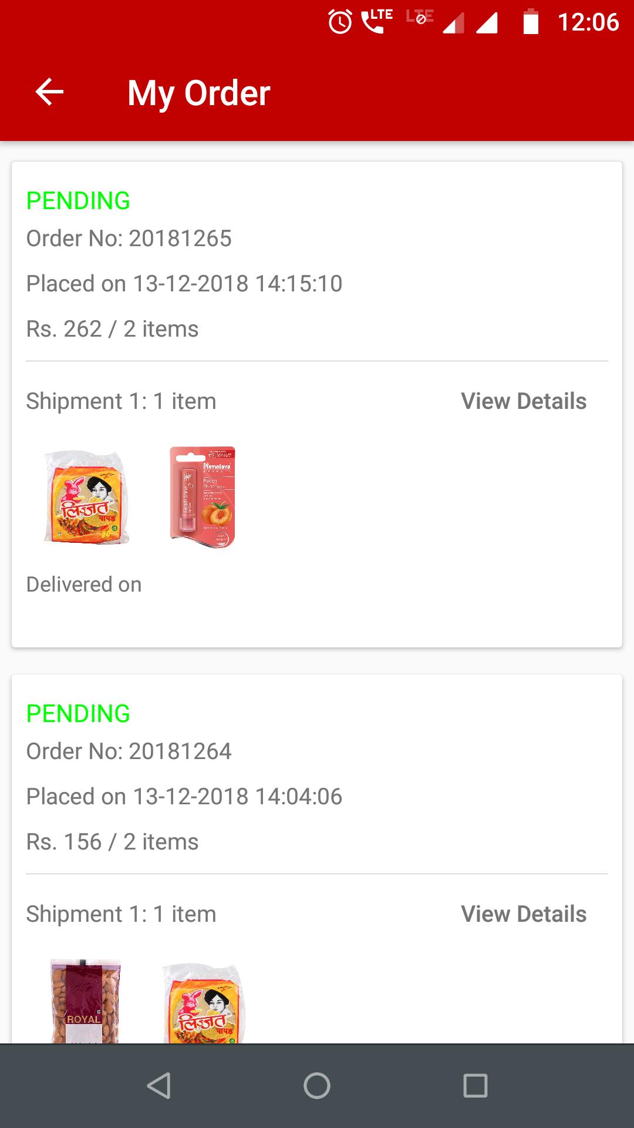Image resolution: width=634 pixels, height=1128 pixels.
Task: Open the Royal almonds product thumbnail
Action: click(x=86, y=1002)
